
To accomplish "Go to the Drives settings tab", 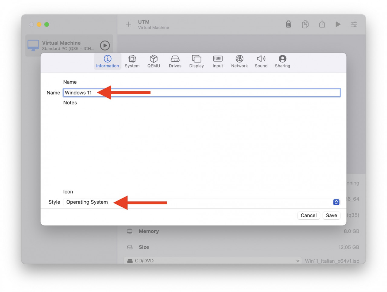I will [175, 62].
